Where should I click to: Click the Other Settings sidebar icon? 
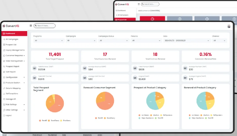4,110
